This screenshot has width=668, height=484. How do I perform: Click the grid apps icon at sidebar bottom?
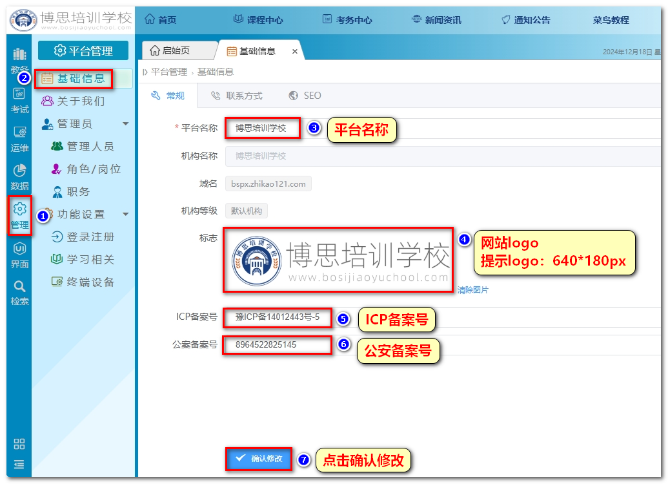[x=19, y=444]
